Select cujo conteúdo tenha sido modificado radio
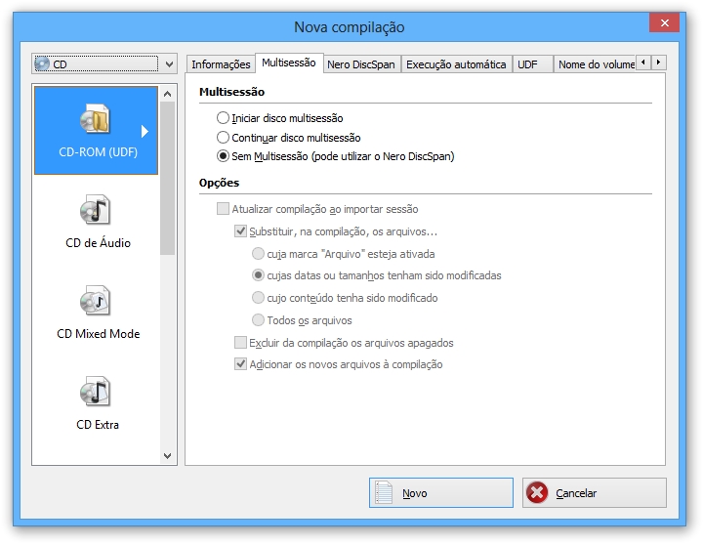 (258, 297)
